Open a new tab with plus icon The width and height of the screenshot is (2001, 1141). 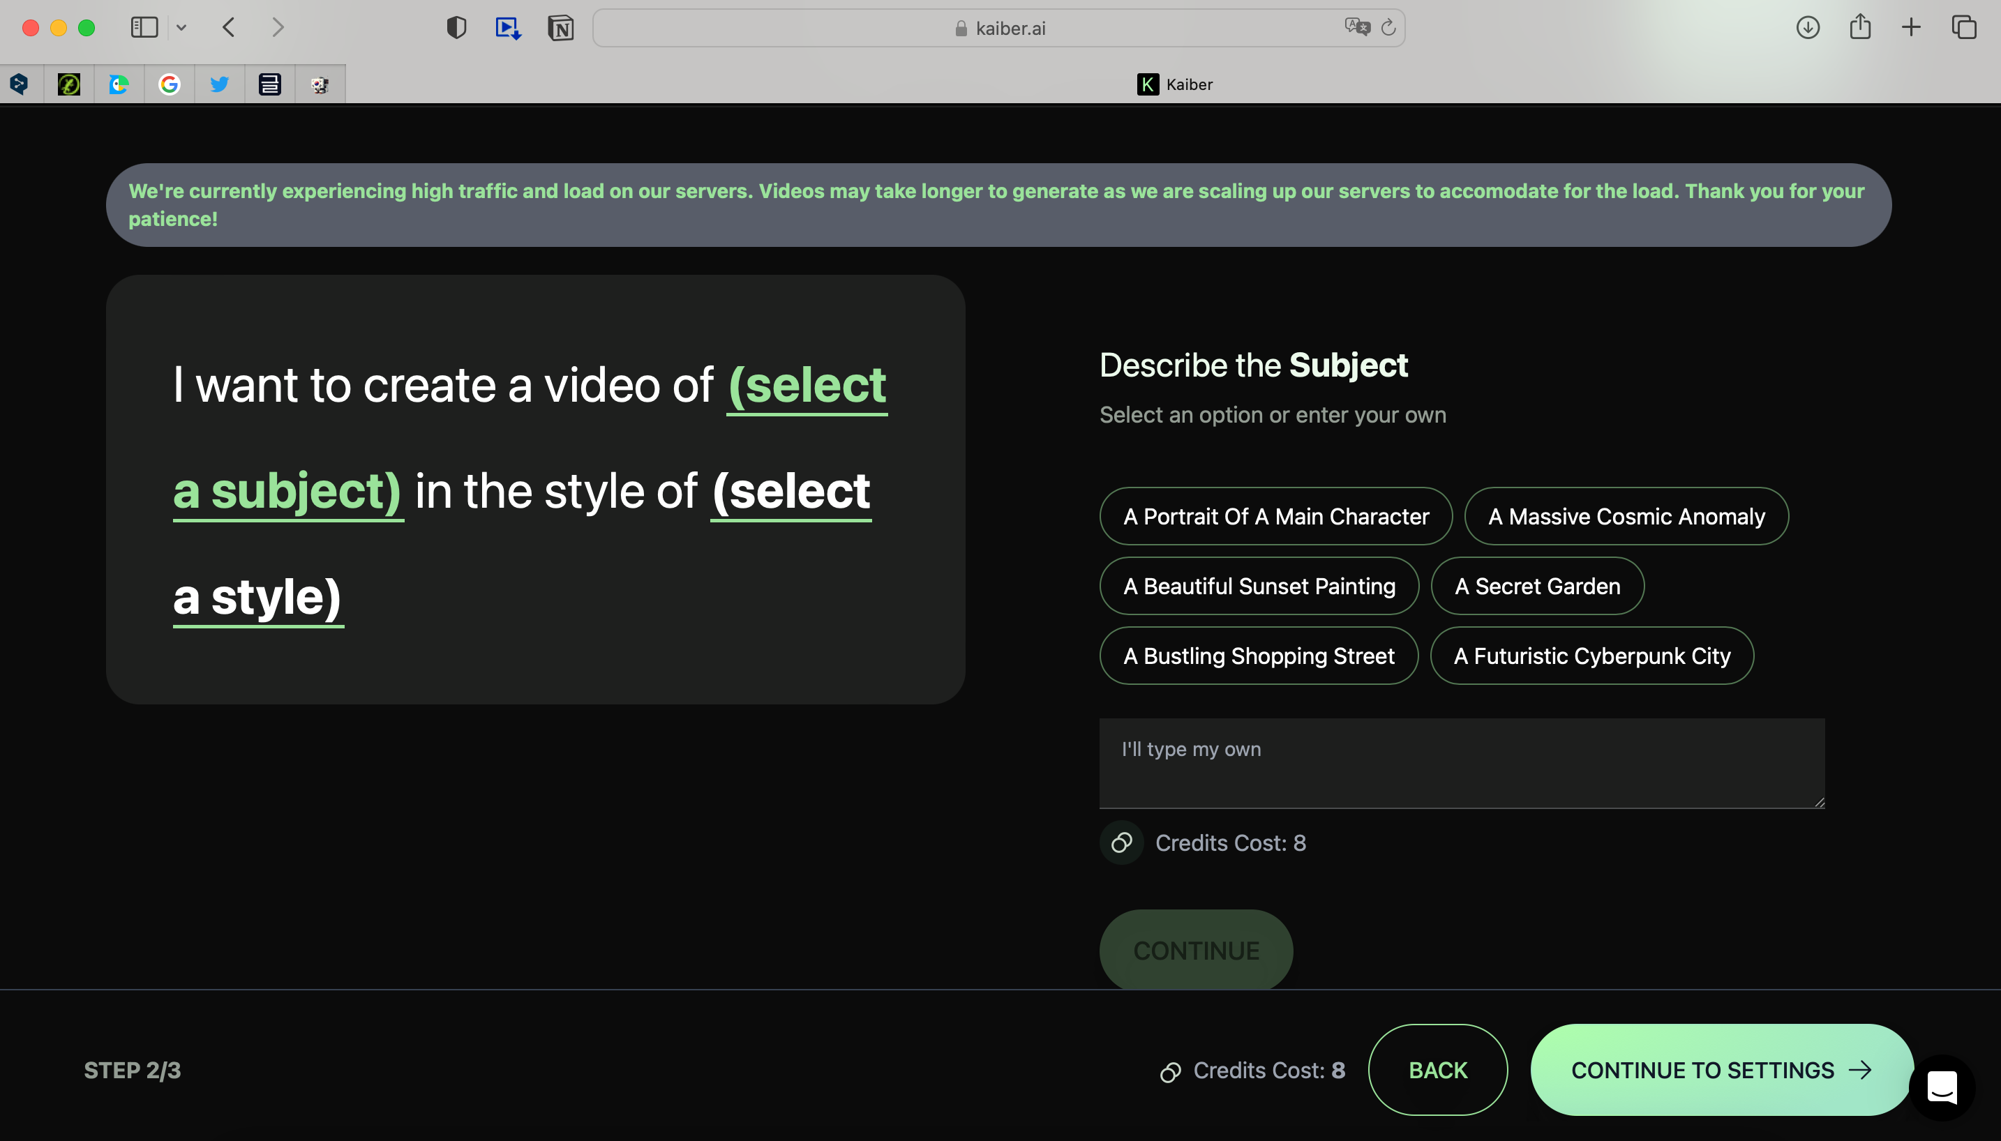pyautogui.click(x=1911, y=28)
